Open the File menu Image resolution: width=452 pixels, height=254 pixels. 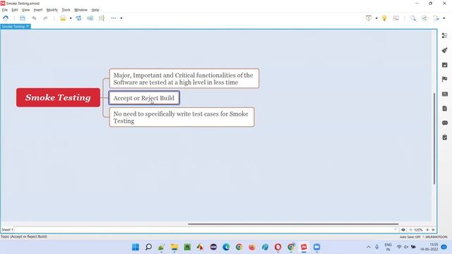coord(5,10)
